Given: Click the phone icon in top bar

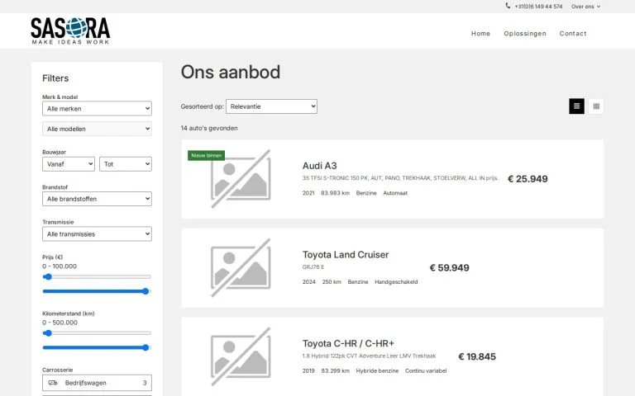Looking at the screenshot, I should click(x=508, y=6).
